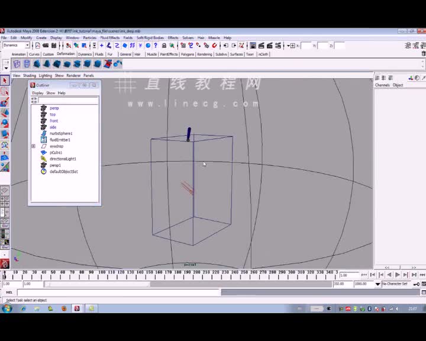Screen dimensions: 426x341
Task: Click the MEL command line input field
Action: tap(118, 292)
